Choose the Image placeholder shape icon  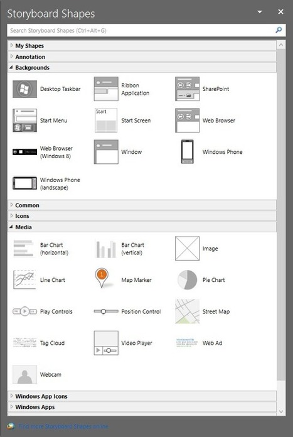point(187,249)
